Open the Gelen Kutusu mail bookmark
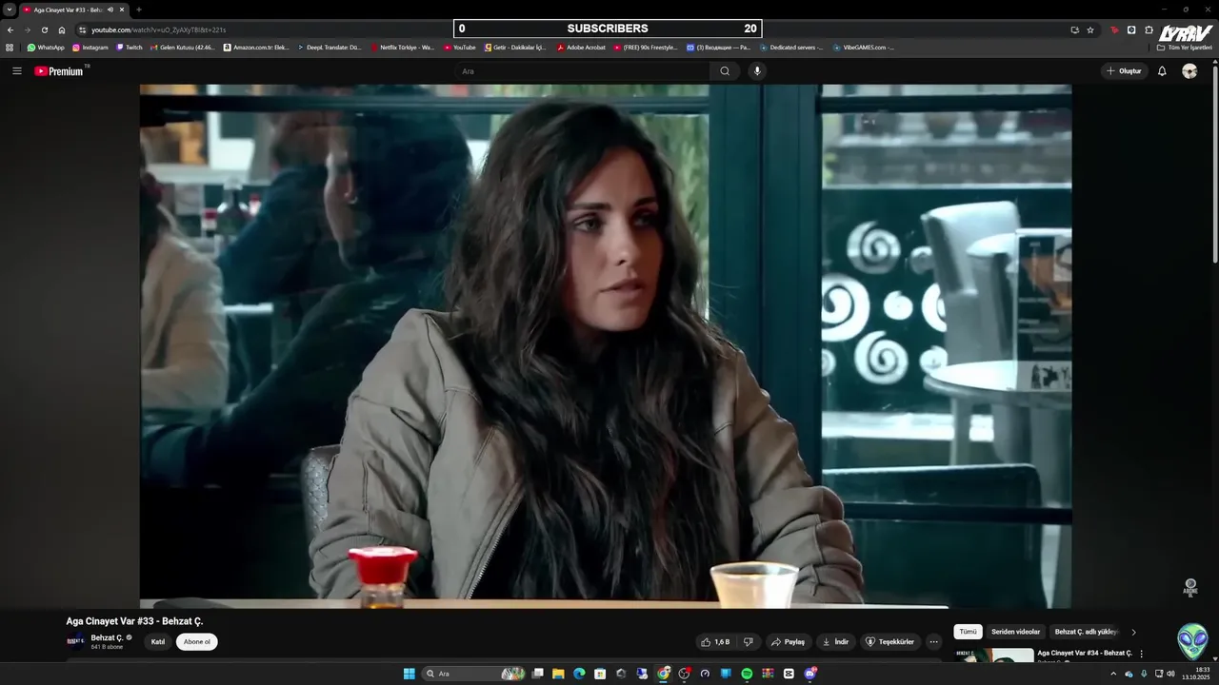1219x685 pixels. pyautogui.click(x=183, y=48)
